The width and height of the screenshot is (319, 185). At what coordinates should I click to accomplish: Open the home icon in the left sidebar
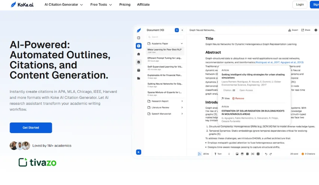tap(139, 54)
